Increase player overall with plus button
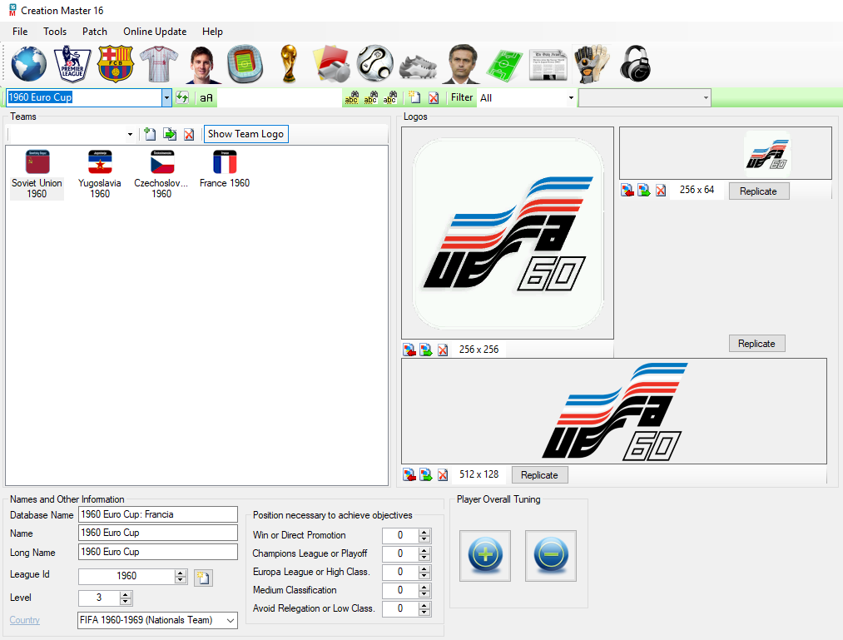 click(x=485, y=556)
